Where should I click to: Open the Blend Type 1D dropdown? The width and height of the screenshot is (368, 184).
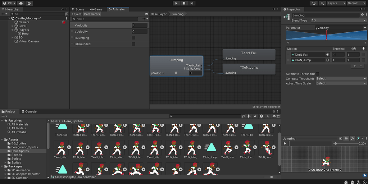339,20
